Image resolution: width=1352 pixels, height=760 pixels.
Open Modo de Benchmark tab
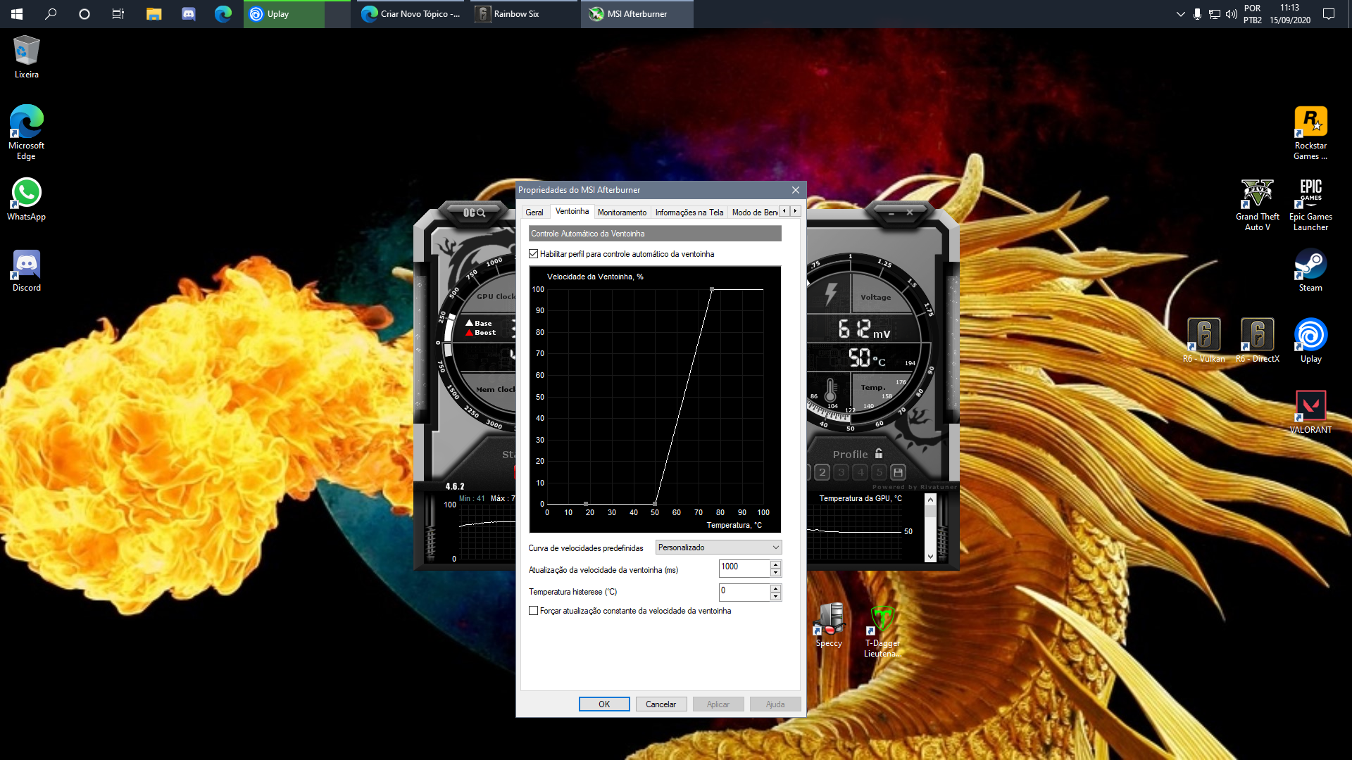tap(754, 213)
